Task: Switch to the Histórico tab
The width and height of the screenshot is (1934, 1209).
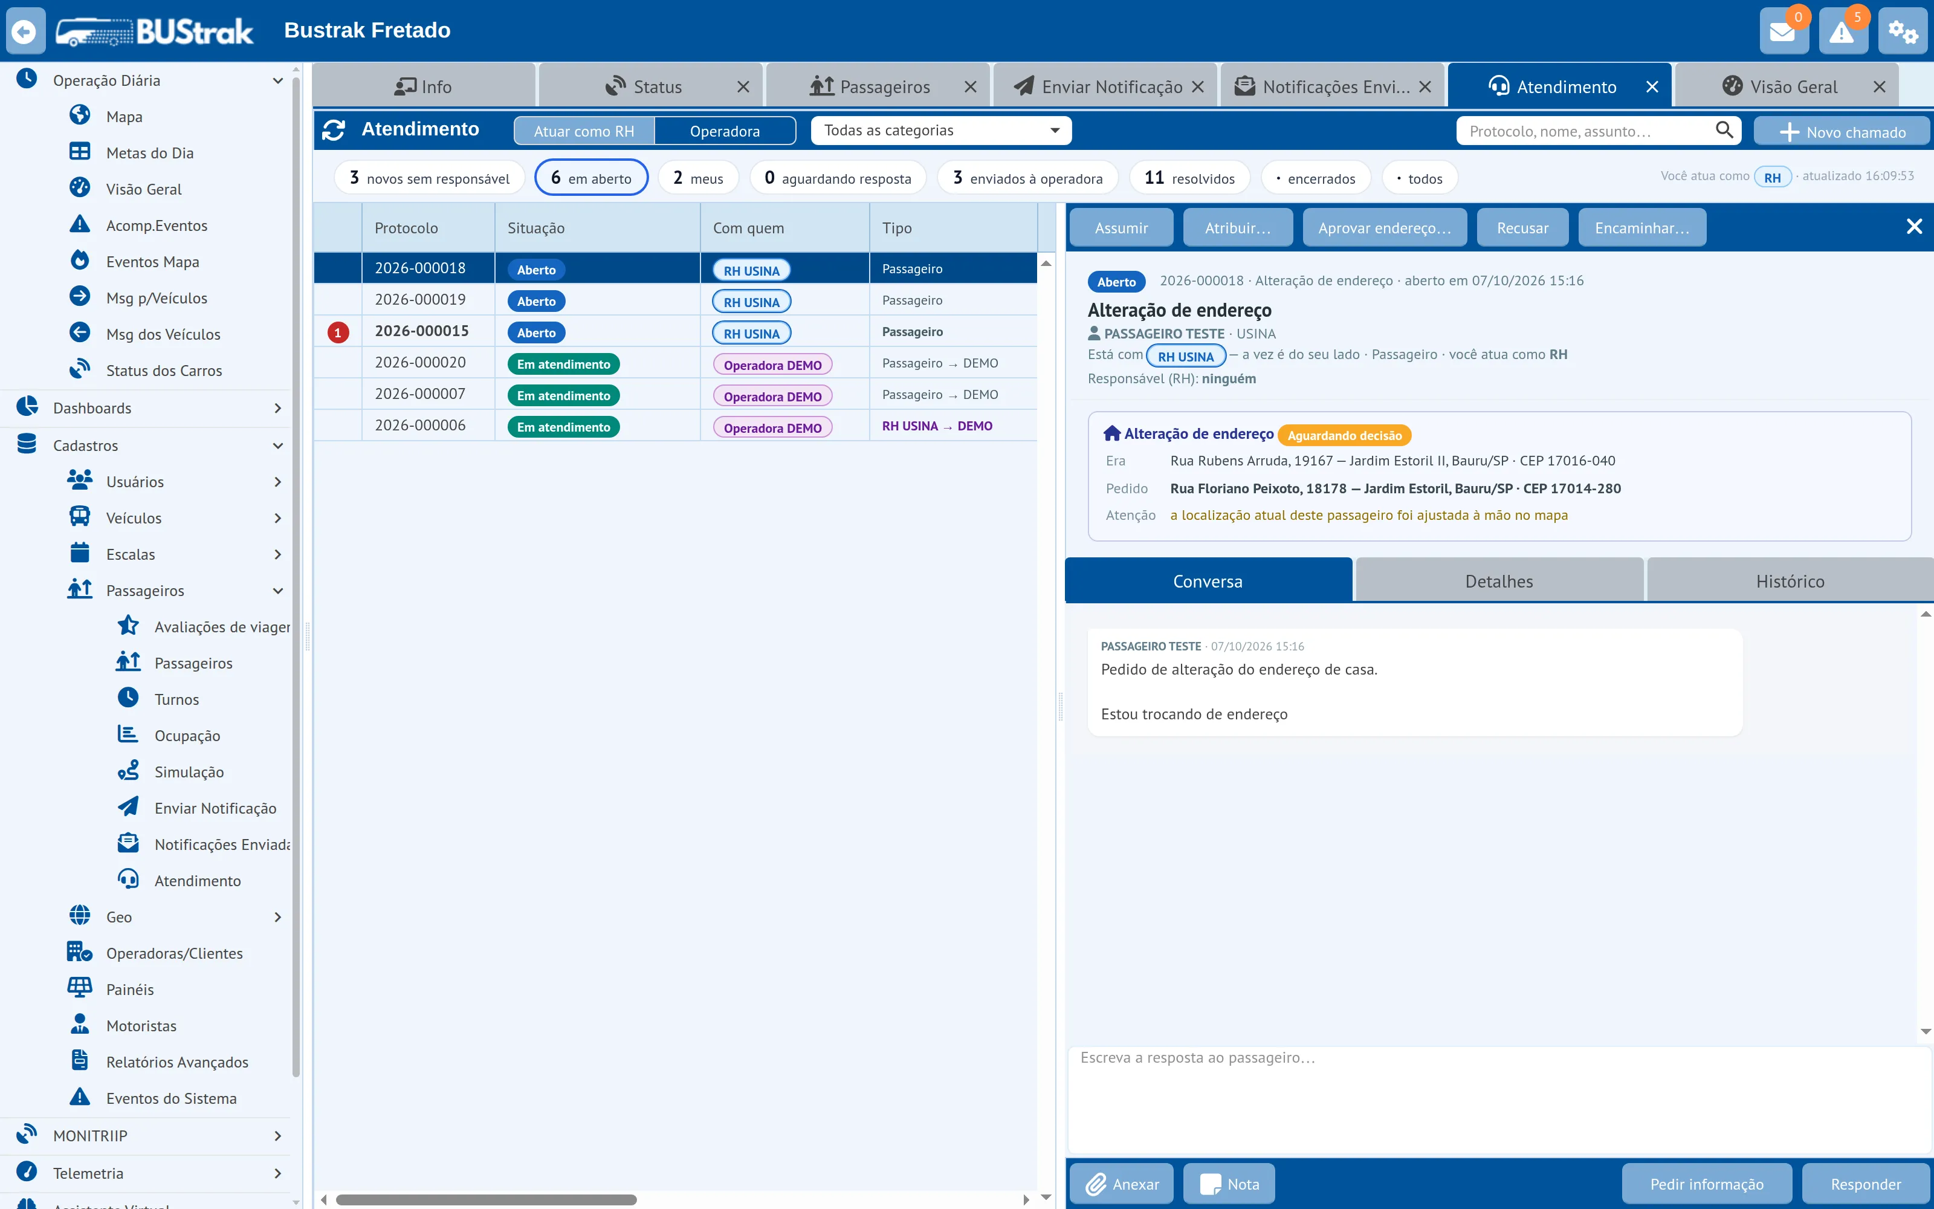Action: tap(1790, 580)
